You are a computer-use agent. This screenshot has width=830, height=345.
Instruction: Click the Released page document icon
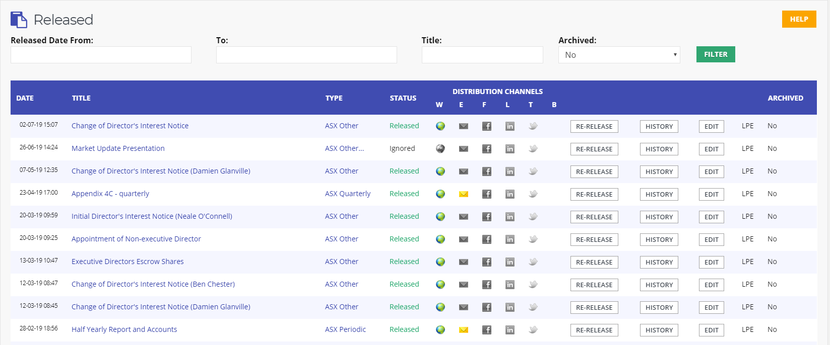[x=19, y=20]
